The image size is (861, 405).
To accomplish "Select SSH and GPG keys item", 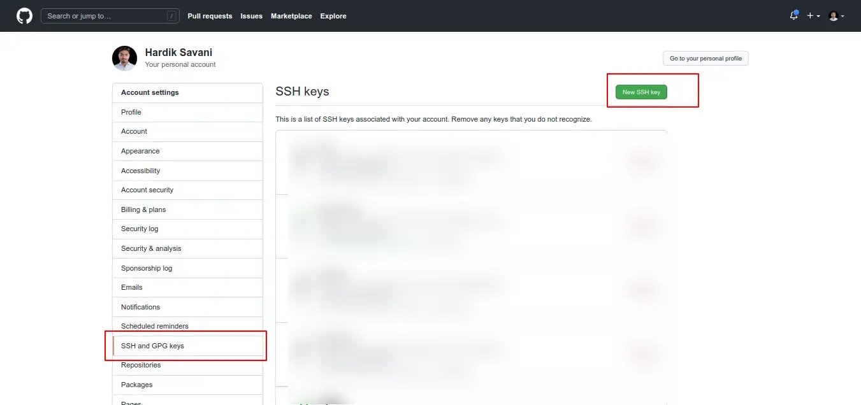I will 152,346.
